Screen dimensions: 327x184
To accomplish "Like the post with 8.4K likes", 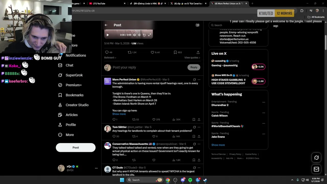I will click(x=155, y=52).
